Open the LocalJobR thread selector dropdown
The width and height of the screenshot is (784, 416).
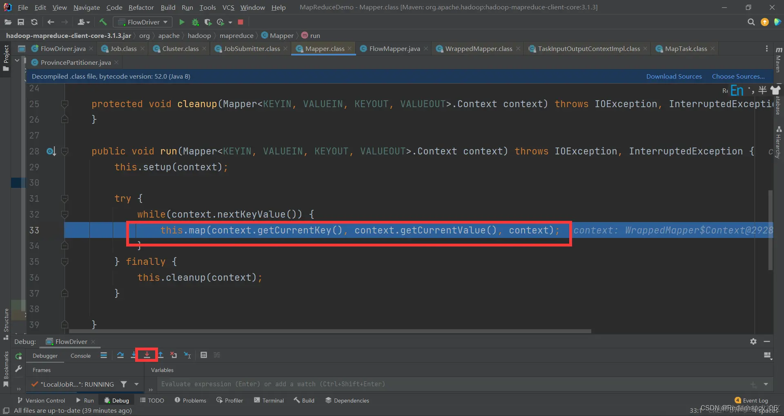tap(136, 384)
